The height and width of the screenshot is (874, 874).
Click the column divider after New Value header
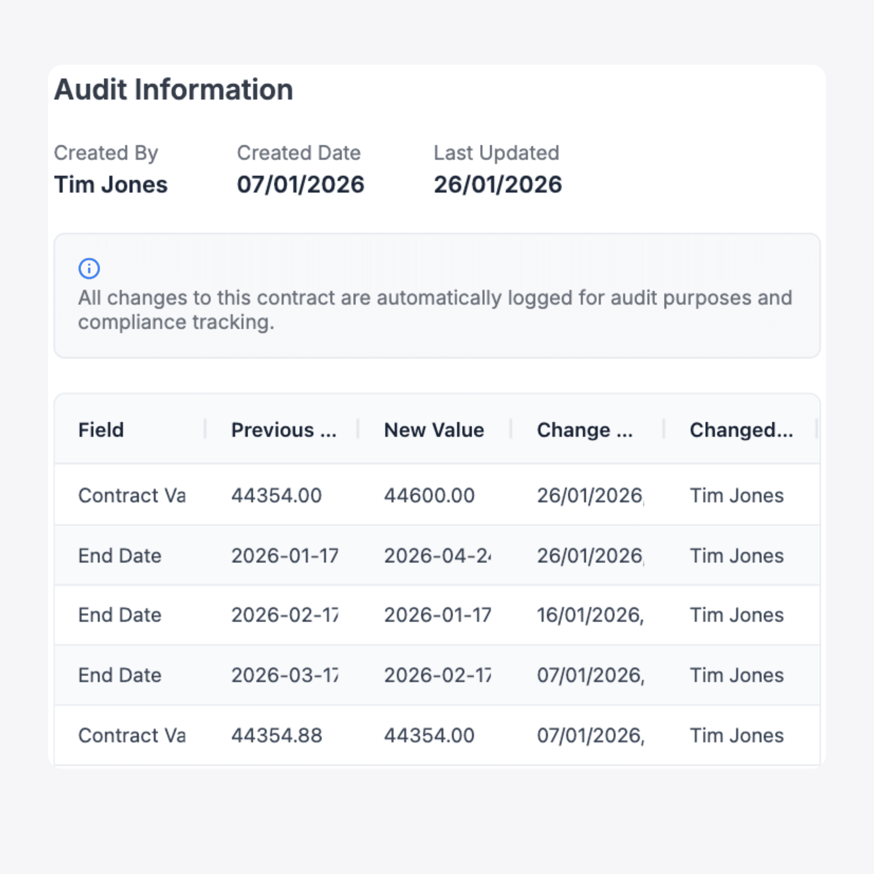[x=511, y=429]
